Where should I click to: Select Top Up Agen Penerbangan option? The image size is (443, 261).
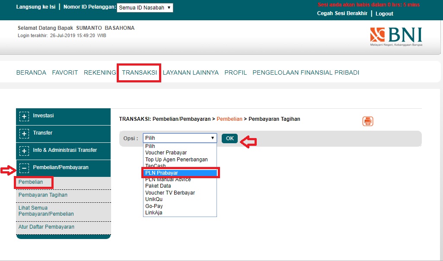click(x=180, y=160)
